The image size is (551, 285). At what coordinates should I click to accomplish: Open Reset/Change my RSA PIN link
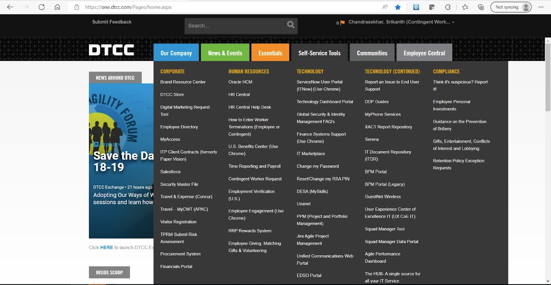click(x=323, y=179)
